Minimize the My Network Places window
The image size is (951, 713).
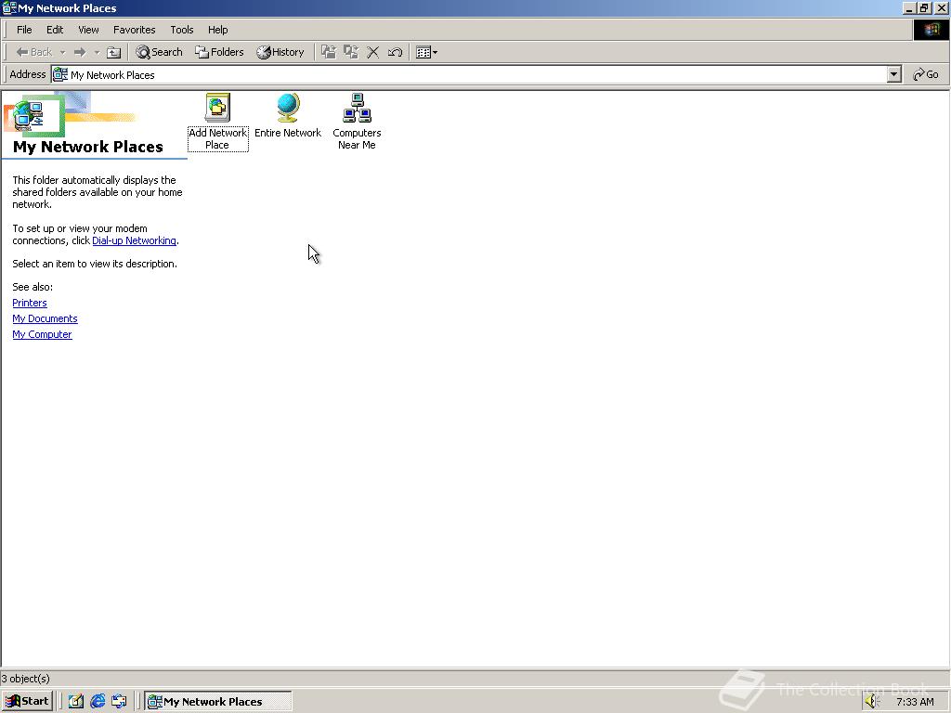click(909, 7)
